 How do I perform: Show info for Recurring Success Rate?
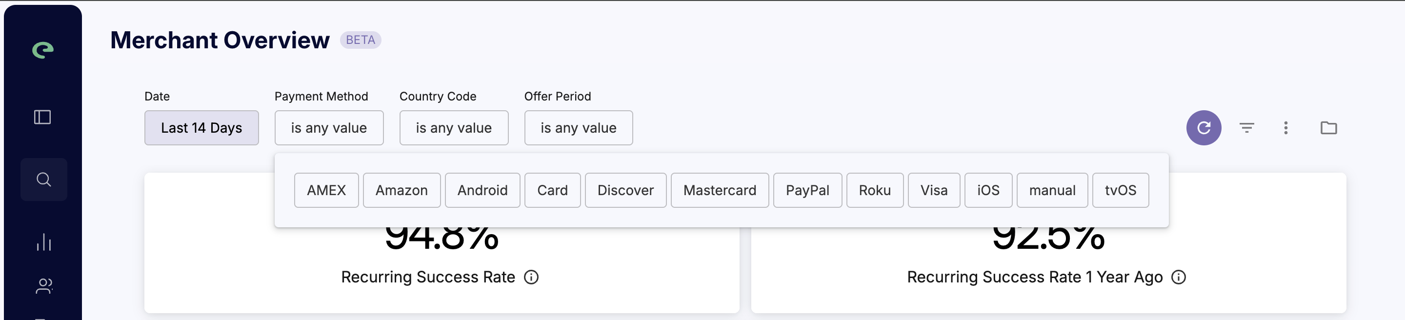[x=531, y=278]
